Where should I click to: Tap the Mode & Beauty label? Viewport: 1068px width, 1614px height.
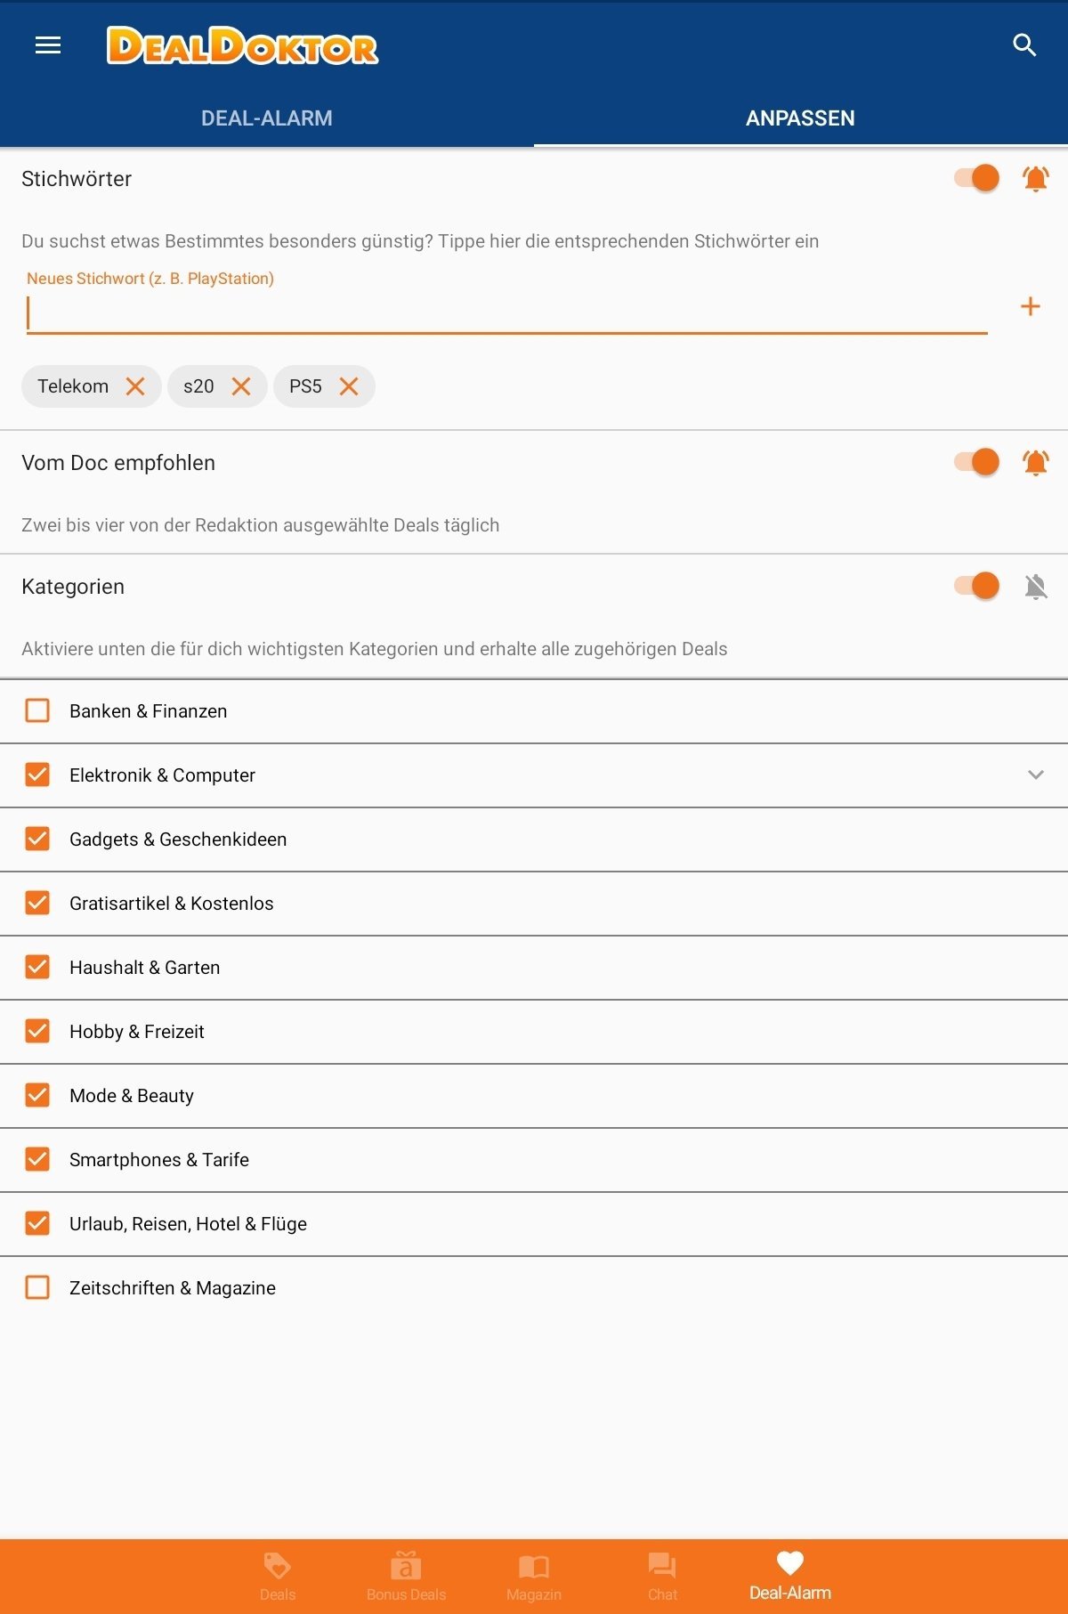(x=132, y=1096)
